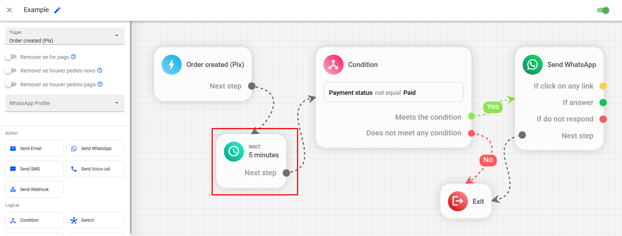This screenshot has height=236, width=622.
Task: Click the clock icon on Wait node
Action: [x=234, y=151]
